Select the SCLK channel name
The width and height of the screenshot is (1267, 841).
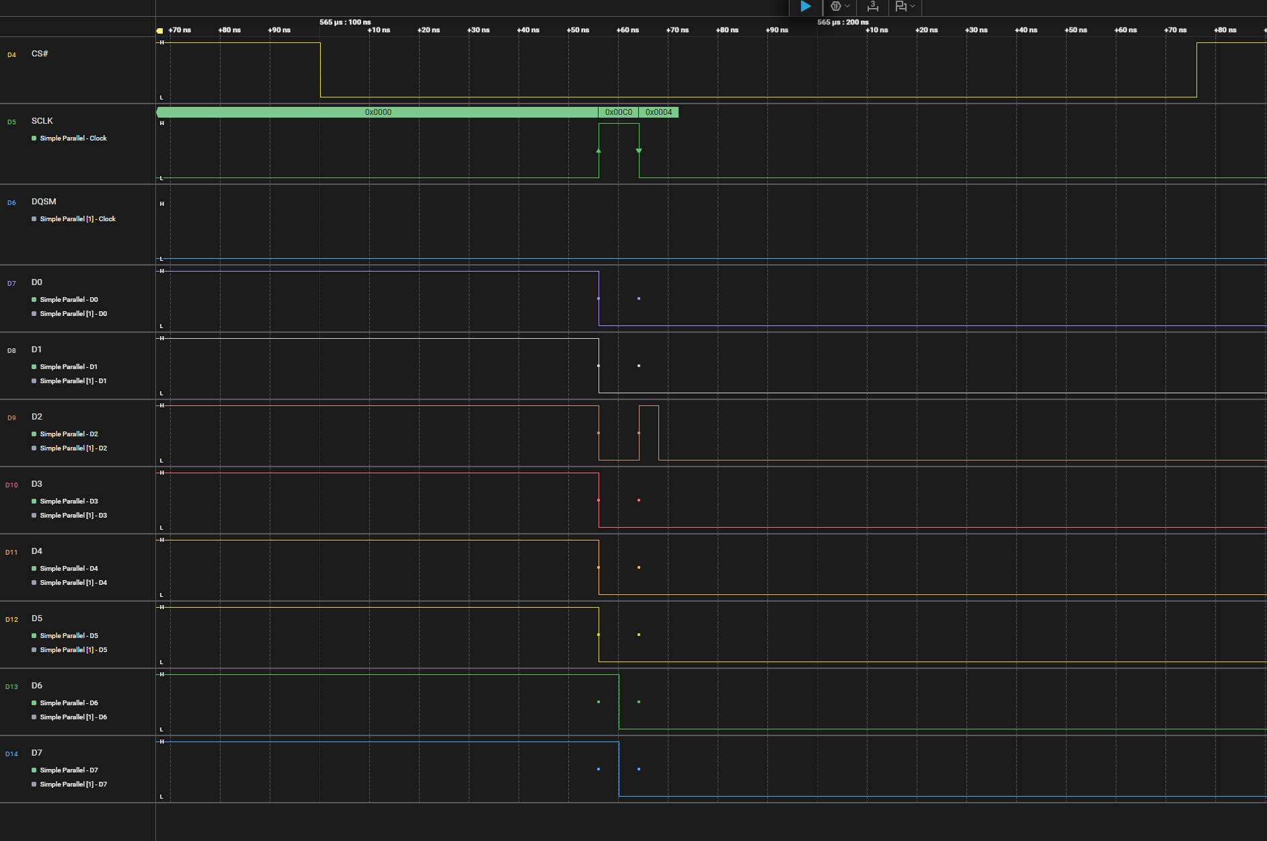click(x=42, y=121)
